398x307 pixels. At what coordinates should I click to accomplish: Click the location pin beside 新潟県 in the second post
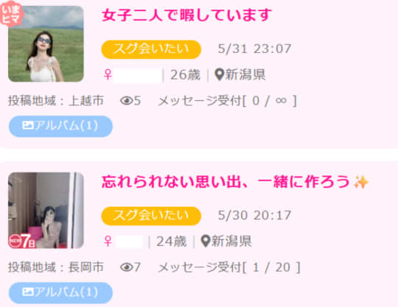coord(205,241)
